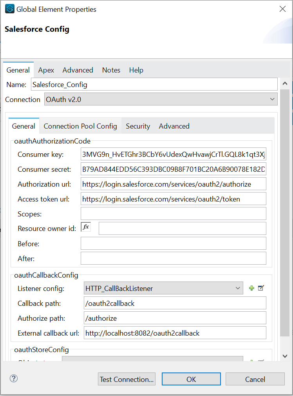The height and width of the screenshot is (396, 293).
Task: Click the fx expression button for Resource owner id
Action: tap(86, 227)
